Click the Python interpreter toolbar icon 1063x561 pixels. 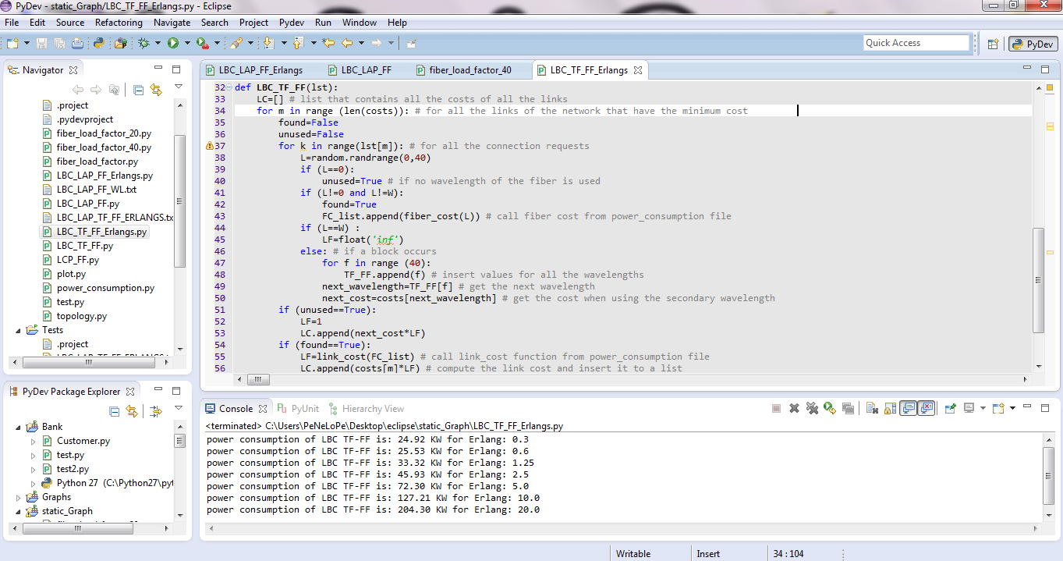click(x=99, y=43)
